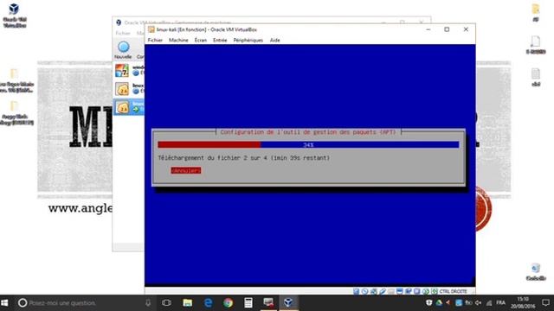The image size is (554, 311).
Task: Click the Google Drive tray icon
Action: click(x=439, y=303)
